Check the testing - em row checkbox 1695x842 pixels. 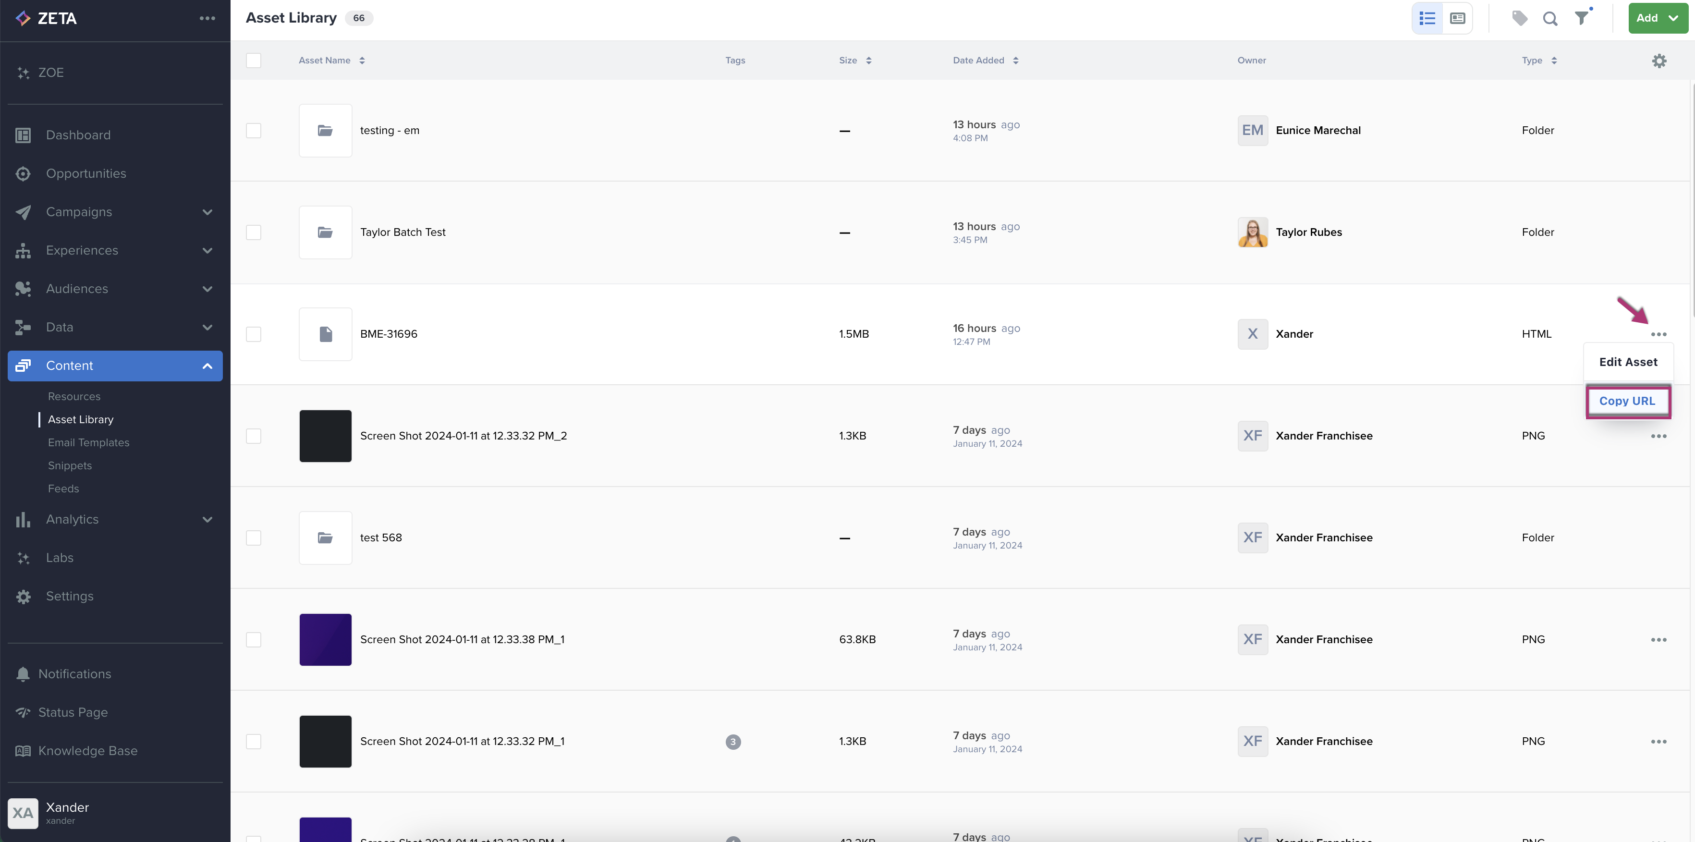pyautogui.click(x=253, y=130)
